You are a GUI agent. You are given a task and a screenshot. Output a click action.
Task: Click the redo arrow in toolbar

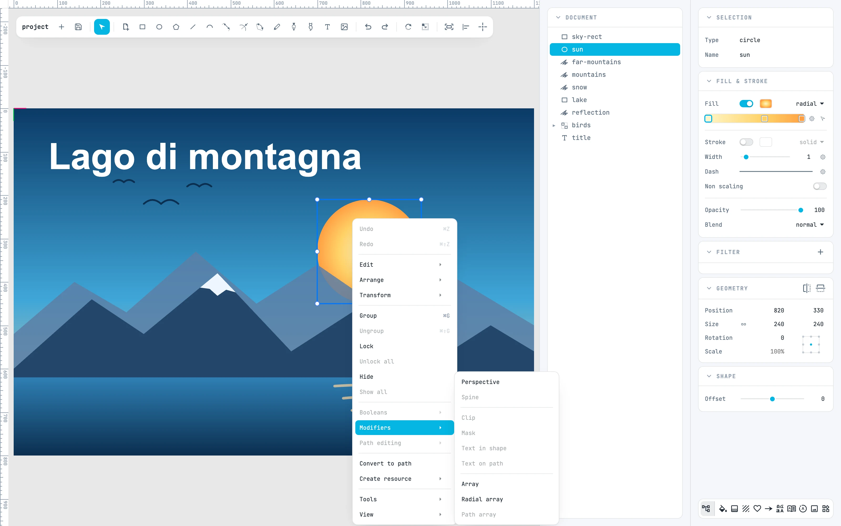tap(385, 27)
